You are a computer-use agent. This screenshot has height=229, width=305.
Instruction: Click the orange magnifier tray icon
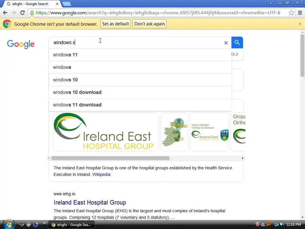pos(269,224)
